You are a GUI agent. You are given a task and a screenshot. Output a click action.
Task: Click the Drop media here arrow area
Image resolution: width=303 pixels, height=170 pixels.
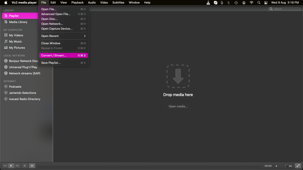coord(178,76)
